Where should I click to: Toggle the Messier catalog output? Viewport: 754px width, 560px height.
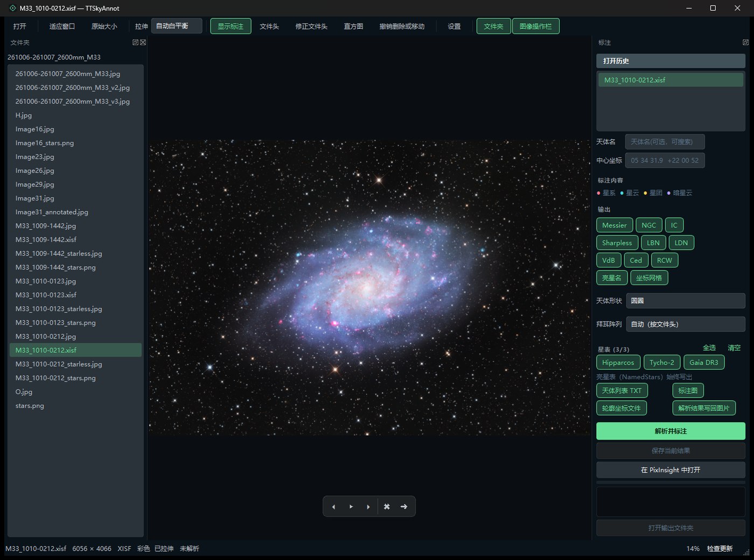pos(614,225)
